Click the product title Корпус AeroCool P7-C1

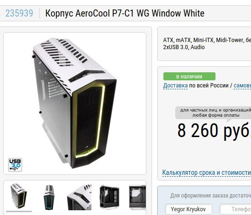tap(125, 13)
